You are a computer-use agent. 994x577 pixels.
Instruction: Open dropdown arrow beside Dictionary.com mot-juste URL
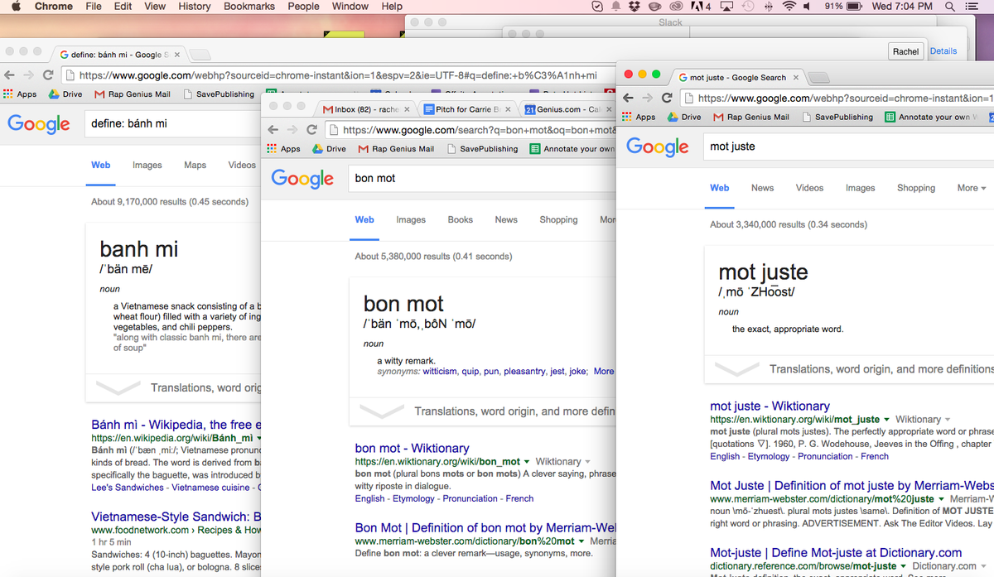pos(904,567)
